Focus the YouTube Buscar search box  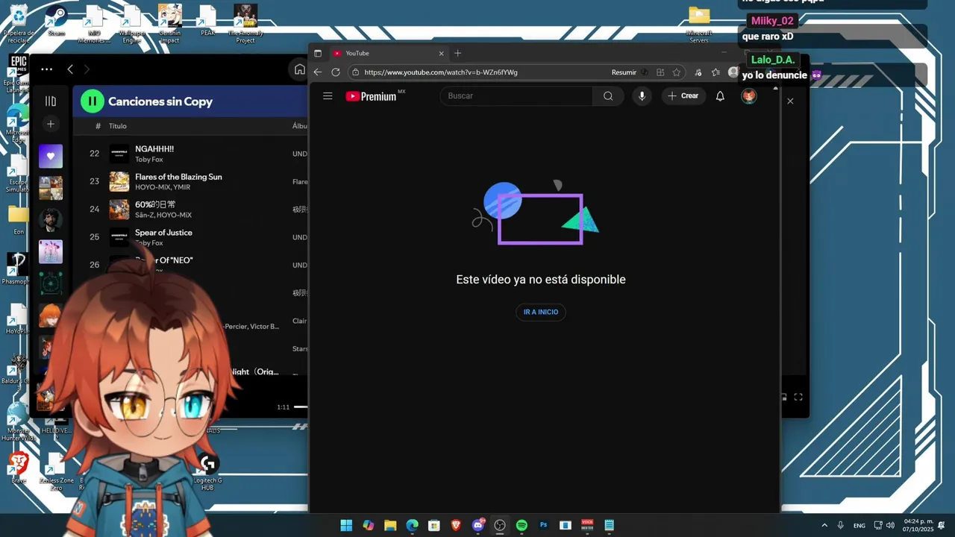(516, 96)
